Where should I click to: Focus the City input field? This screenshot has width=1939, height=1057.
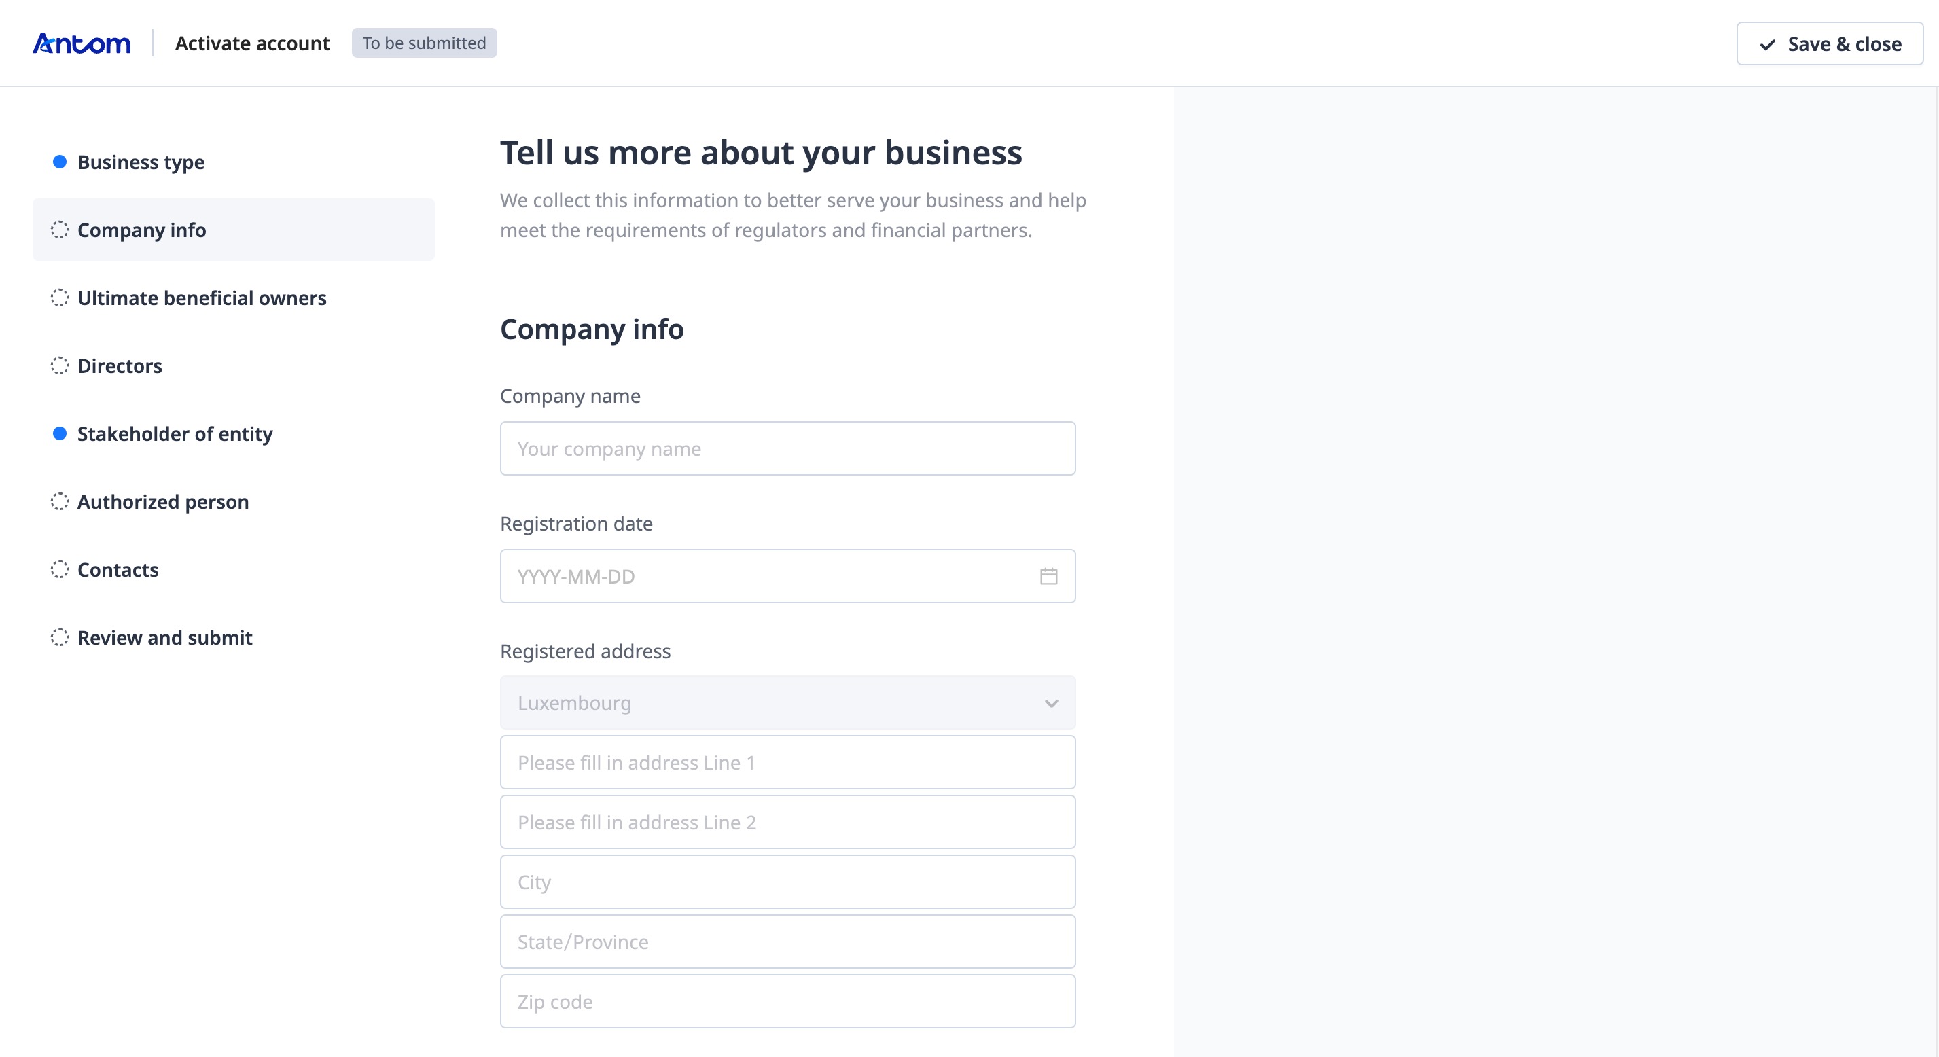[787, 882]
